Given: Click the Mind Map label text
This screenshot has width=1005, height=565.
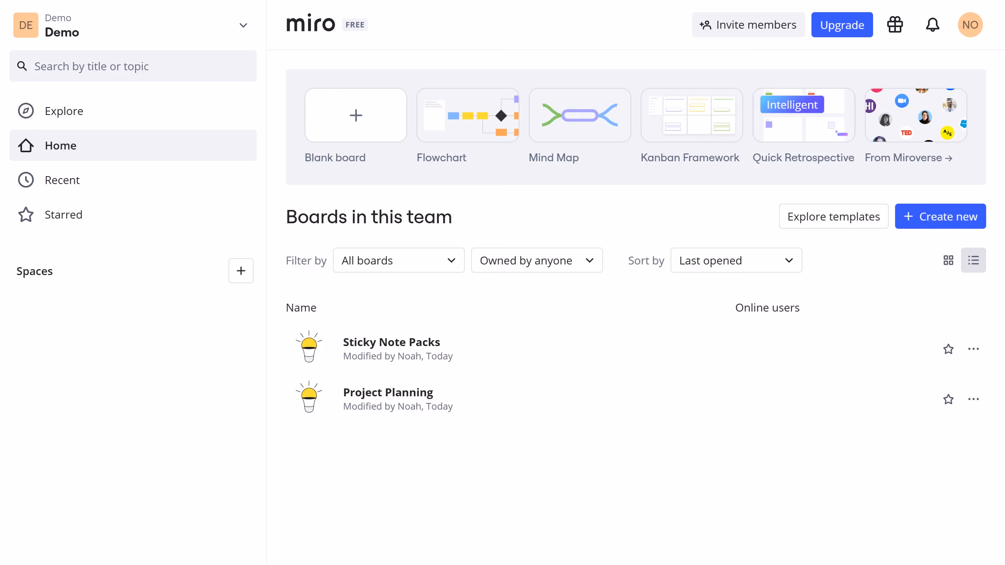Looking at the screenshot, I should (554, 158).
